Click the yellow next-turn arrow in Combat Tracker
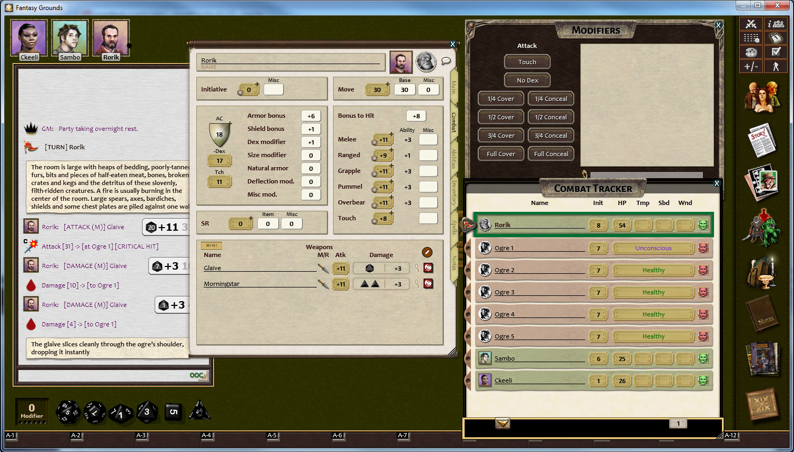The width and height of the screenshot is (794, 452). [502, 424]
